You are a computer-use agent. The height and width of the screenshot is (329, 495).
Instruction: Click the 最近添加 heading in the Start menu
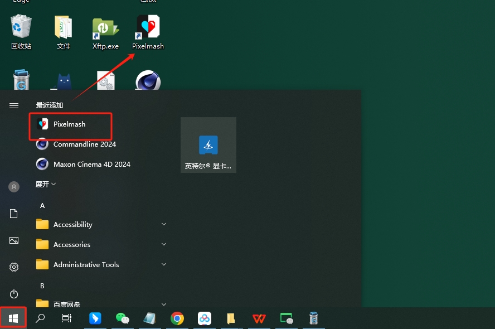(x=50, y=105)
